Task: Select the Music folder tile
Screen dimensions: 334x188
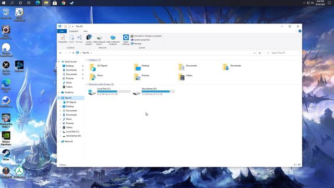Action: pyautogui.click(x=96, y=77)
